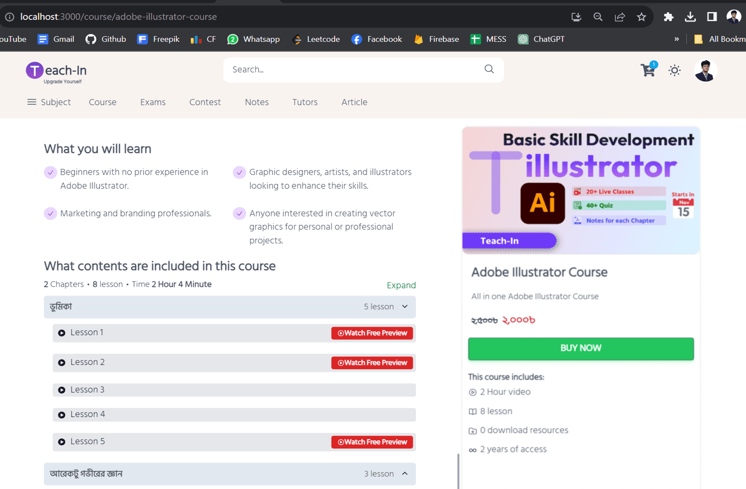Select the Lesson 3 row text
The width and height of the screenshot is (746, 489).
point(87,389)
